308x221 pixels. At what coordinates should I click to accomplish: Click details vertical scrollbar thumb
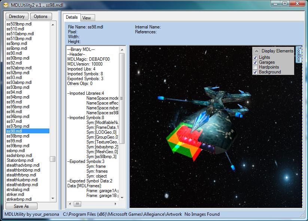(122, 99)
